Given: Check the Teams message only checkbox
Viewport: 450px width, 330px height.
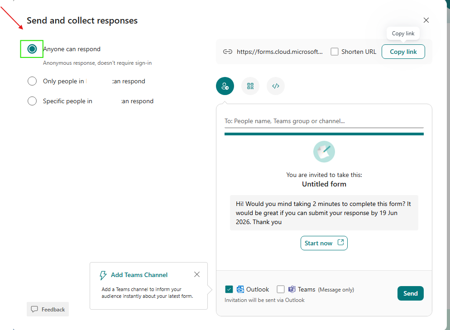Looking at the screenshot, I should click(281, 289).
